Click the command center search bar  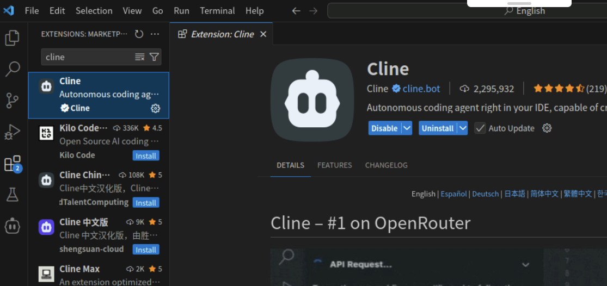click(467, 10)
